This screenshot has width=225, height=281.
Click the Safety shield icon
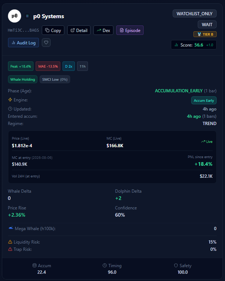(176, 265)
